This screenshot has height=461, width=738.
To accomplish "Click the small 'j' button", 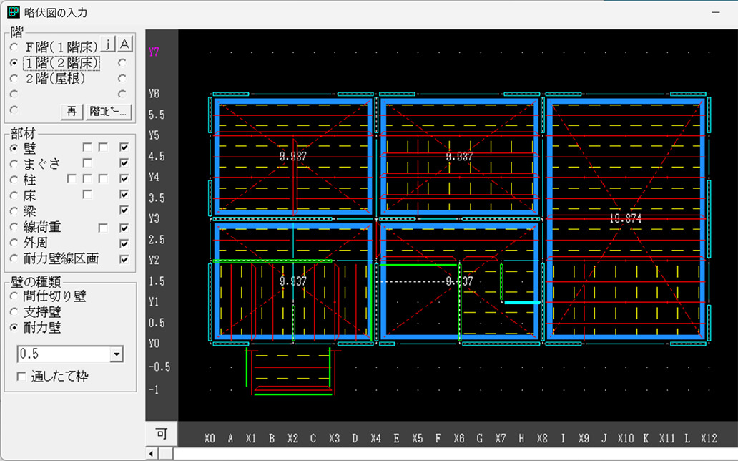I will coord(107,46).
